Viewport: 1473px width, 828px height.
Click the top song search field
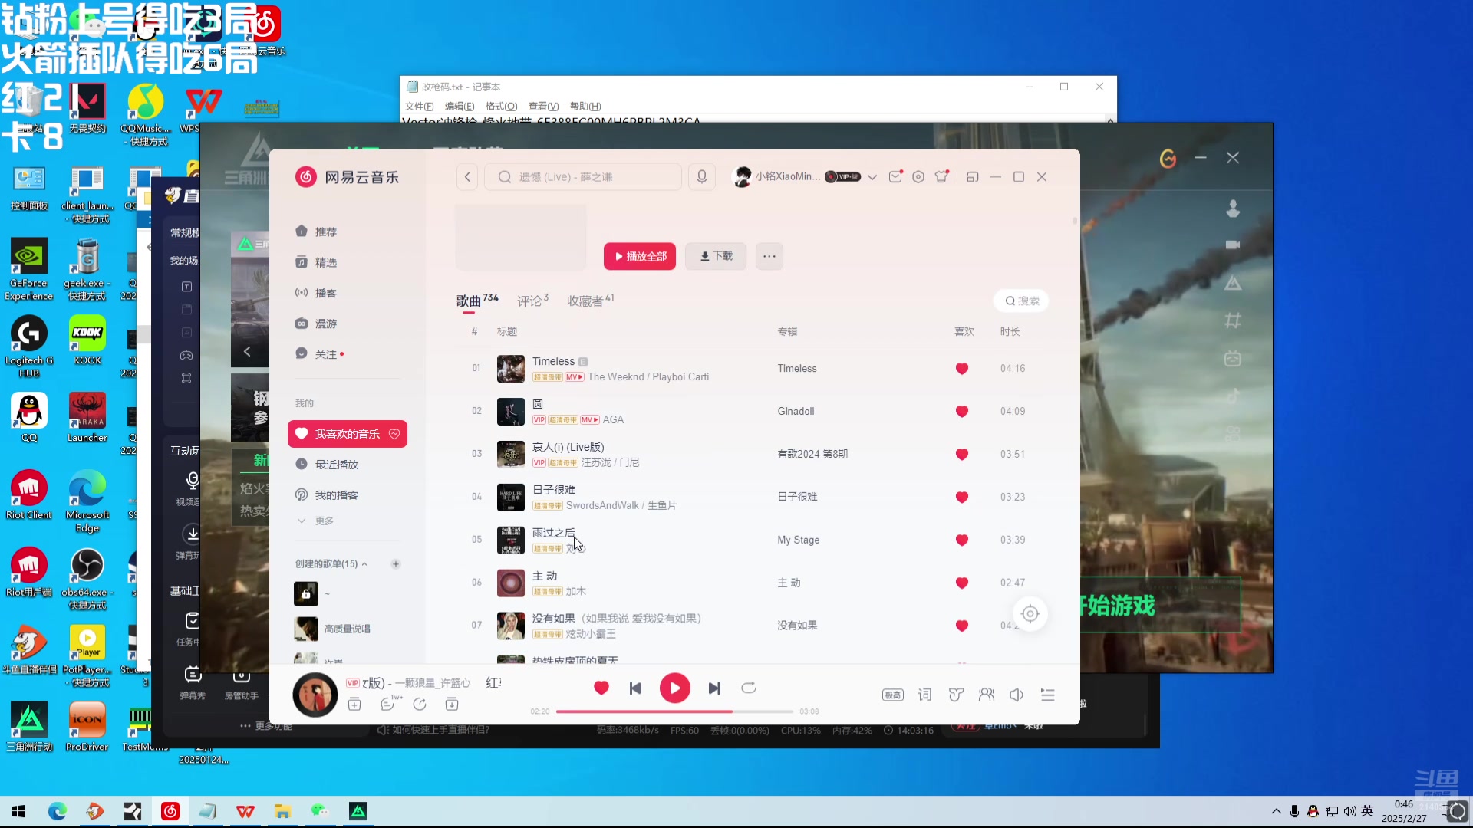click(x=584, y=177)
